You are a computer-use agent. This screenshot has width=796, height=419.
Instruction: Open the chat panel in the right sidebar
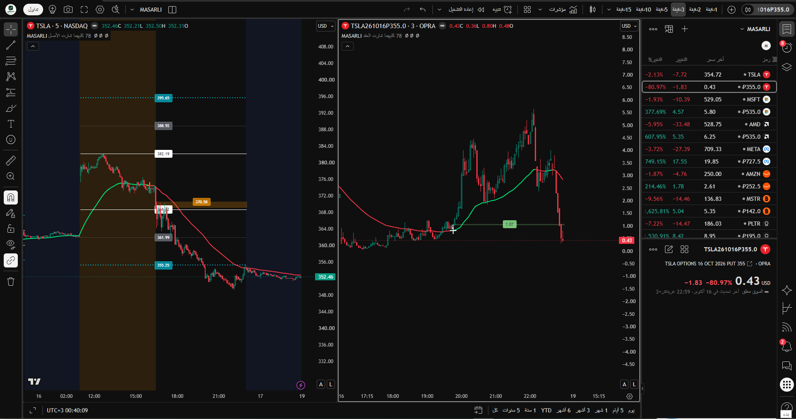786,366
